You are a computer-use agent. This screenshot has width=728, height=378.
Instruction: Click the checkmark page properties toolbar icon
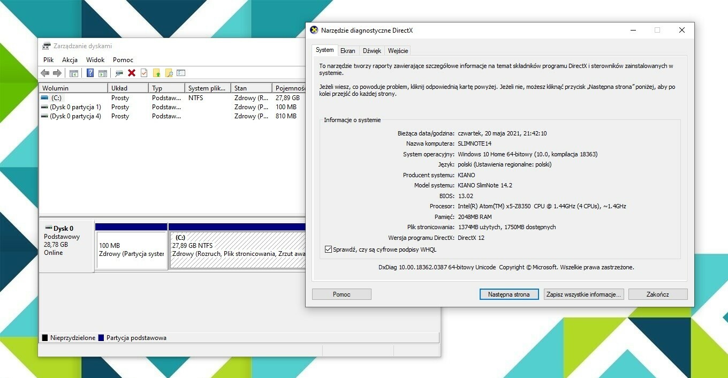pyautogui.click(x=143, y=73)
